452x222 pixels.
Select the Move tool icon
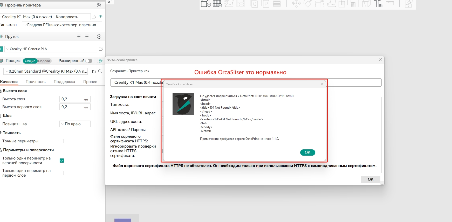pyautogui.click(x=296, y=3)
